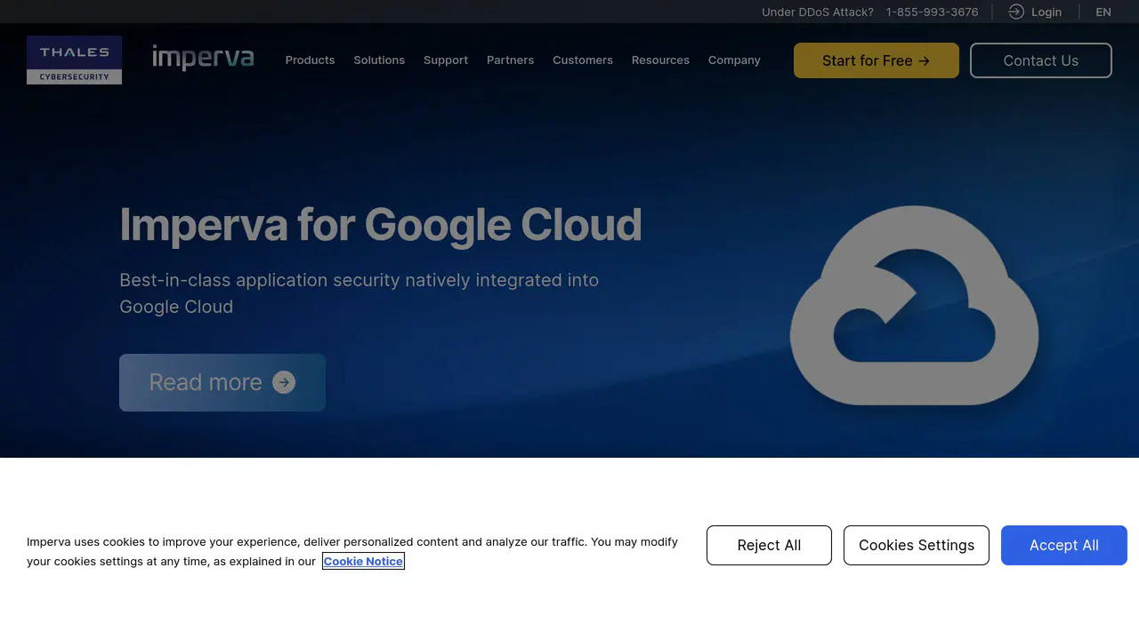Click the Under DDoS Attack? link
Viewport: 1139px width, 640px height.
pos(818,12)
